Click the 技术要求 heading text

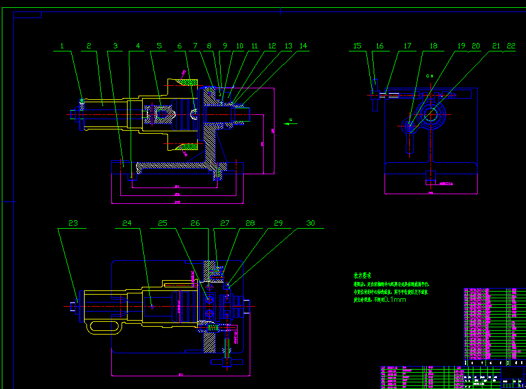[x=363, y=276]
